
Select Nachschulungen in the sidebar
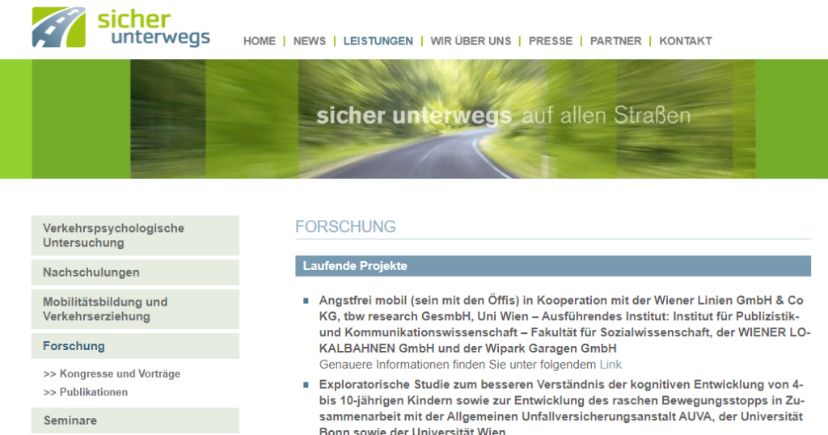click(135, 272)
